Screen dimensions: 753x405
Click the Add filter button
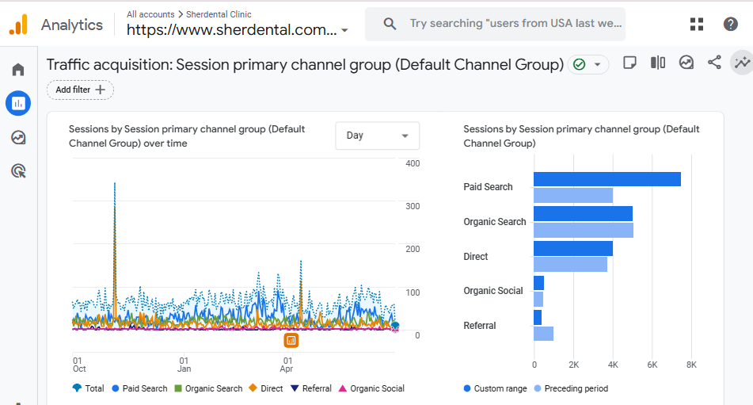pyautogui.click(x=80, y=90)
